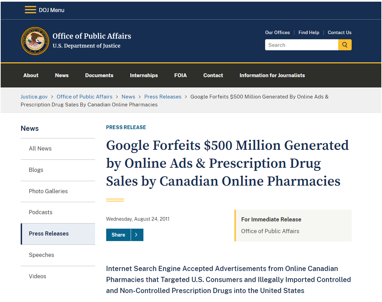Viewport: 382px width, 302px height.
Task: Select Podcasts in the sidebar
Action: [x=58, y=212]
